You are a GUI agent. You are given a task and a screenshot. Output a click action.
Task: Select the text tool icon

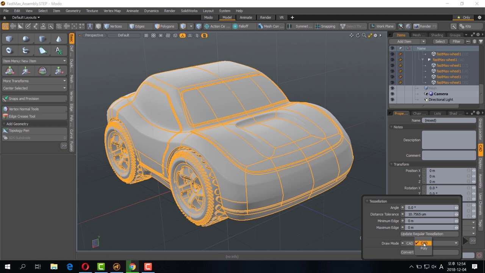[59, 50]
